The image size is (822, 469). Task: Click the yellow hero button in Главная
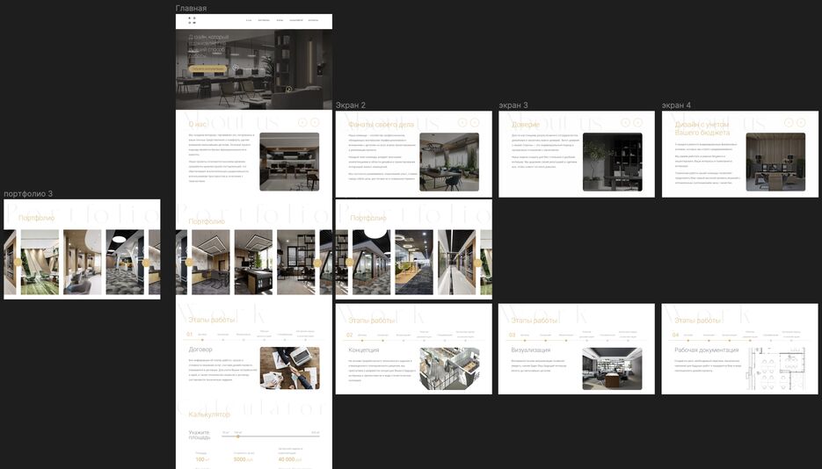(207, 69)
